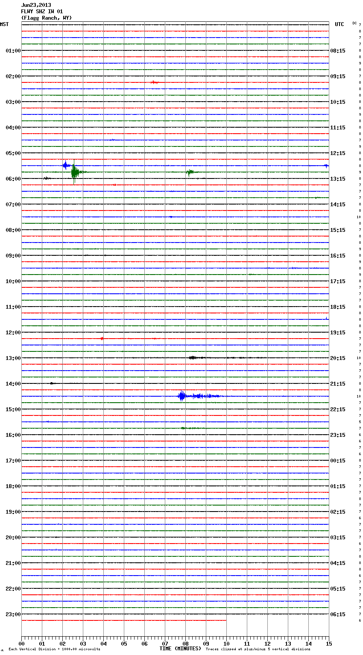Select the 06:00 MST row label
Viewport: 363px width, 655px height.
point(13,178)
